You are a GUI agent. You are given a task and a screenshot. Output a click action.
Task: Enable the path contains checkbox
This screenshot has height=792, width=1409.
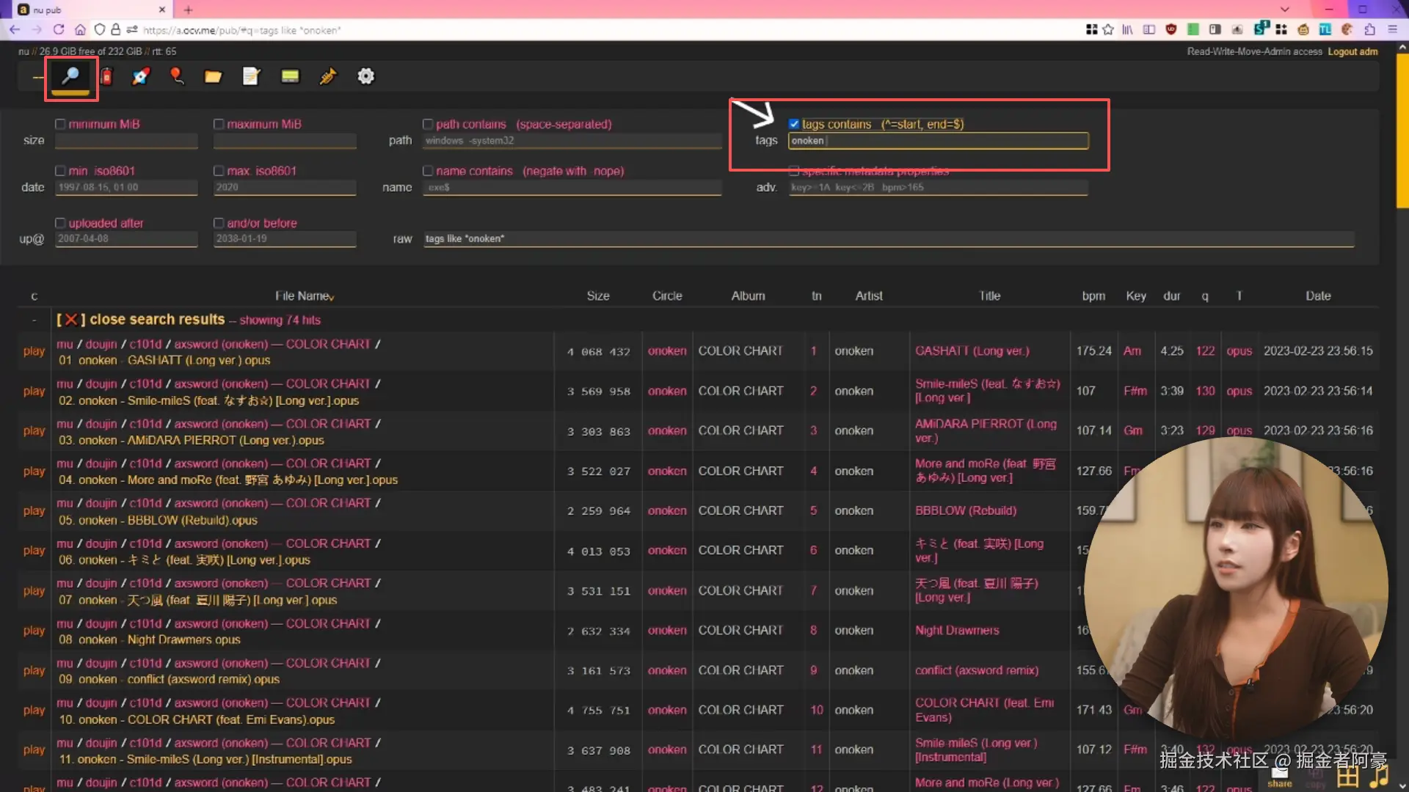[428, 124]
